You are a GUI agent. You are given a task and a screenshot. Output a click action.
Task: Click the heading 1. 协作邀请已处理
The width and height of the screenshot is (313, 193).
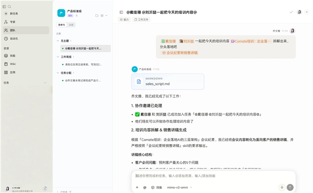pos(146,106)
